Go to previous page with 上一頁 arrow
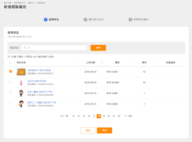The height and width of the screenshot is (142, 192). 65,116
